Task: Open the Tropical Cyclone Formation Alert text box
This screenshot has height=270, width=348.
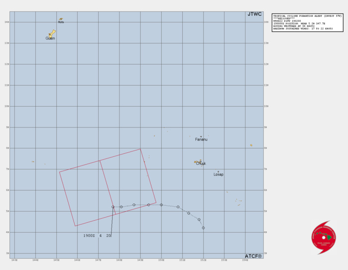Action: pos(308,22)
